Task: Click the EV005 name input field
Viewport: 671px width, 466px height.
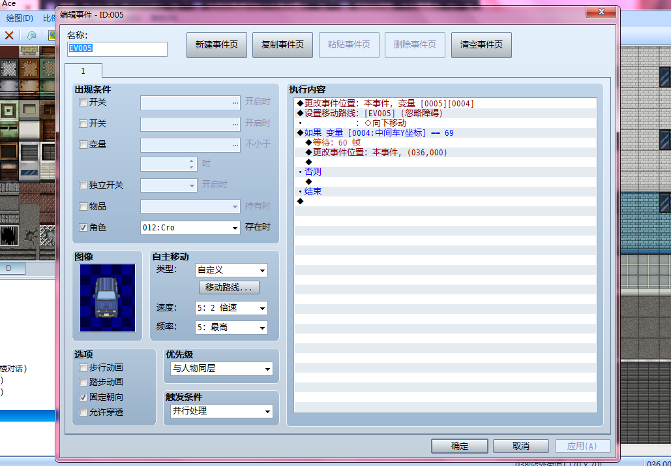Action: point(117,49)
